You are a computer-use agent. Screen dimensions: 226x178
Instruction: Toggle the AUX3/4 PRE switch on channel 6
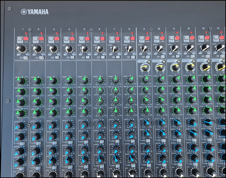click(x=102, y=166)
